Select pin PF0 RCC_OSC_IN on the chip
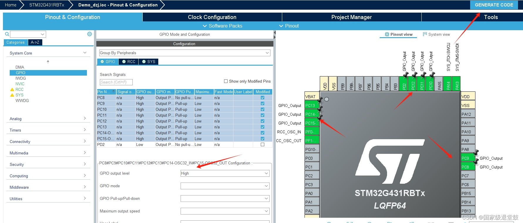 click(312, 132)
